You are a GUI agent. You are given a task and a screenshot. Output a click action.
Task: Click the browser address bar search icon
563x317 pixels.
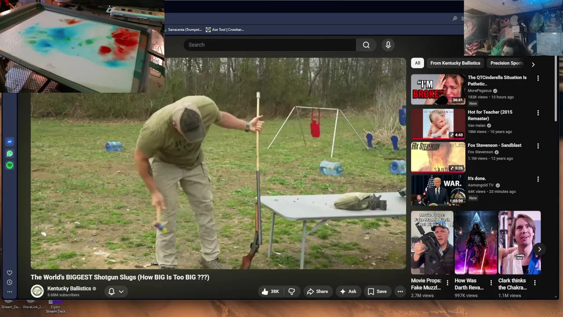(x=455, y=18)
